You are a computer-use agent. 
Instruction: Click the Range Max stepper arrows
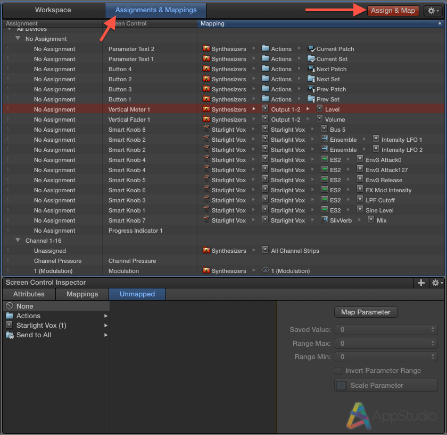pyautogui.click(x=433, y=344)
